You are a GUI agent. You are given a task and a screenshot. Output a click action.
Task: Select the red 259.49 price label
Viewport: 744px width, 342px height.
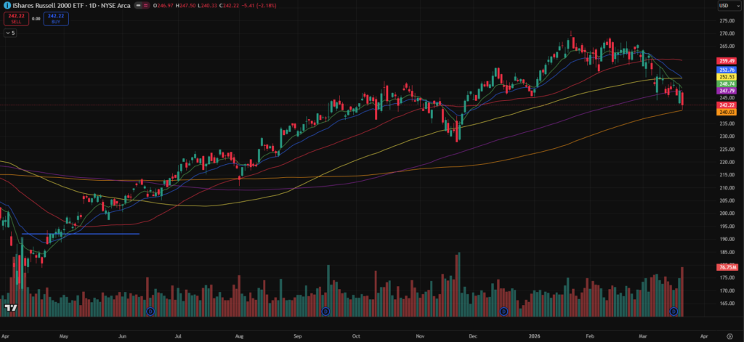point(727,61)
